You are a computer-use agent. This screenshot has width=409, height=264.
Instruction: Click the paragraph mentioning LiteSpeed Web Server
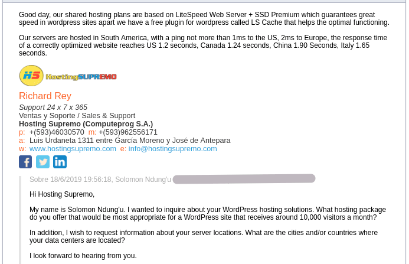[204, 18]
